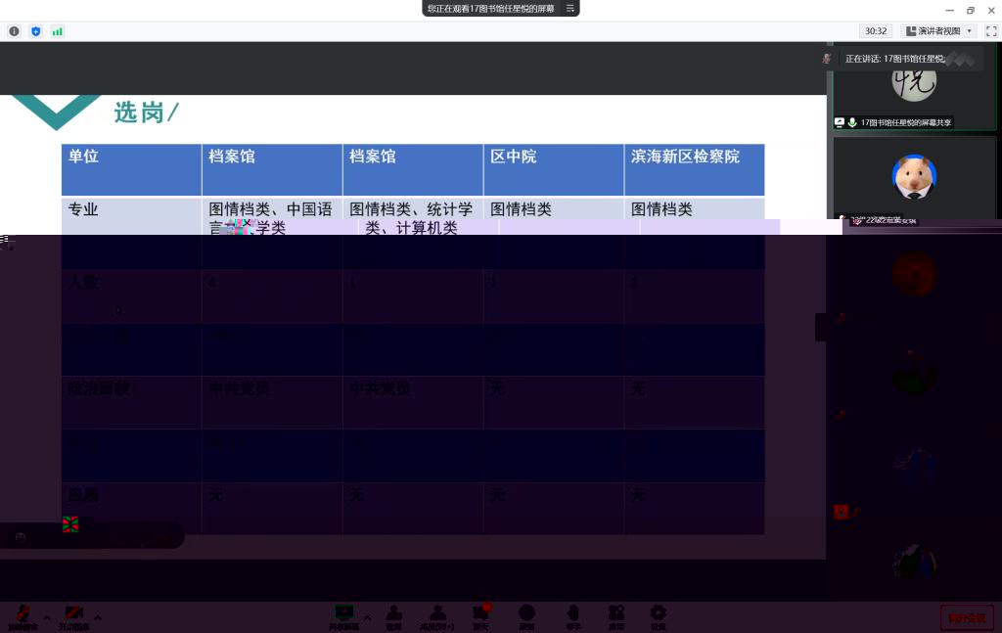
Task: Expand audio options arrow beside microphone
Action: (x=46, y=617)
